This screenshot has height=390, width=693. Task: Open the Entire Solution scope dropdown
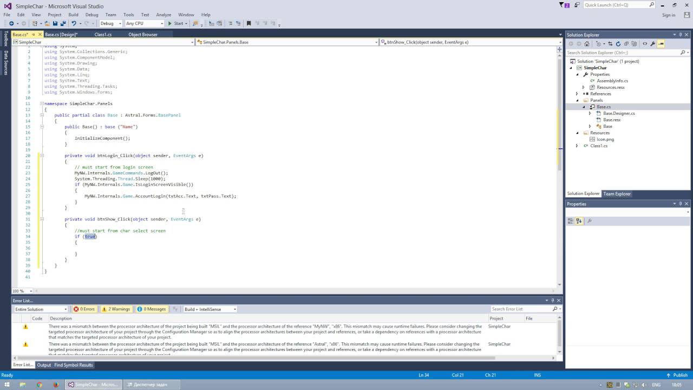pyautogui.click(x=41, y=309)
